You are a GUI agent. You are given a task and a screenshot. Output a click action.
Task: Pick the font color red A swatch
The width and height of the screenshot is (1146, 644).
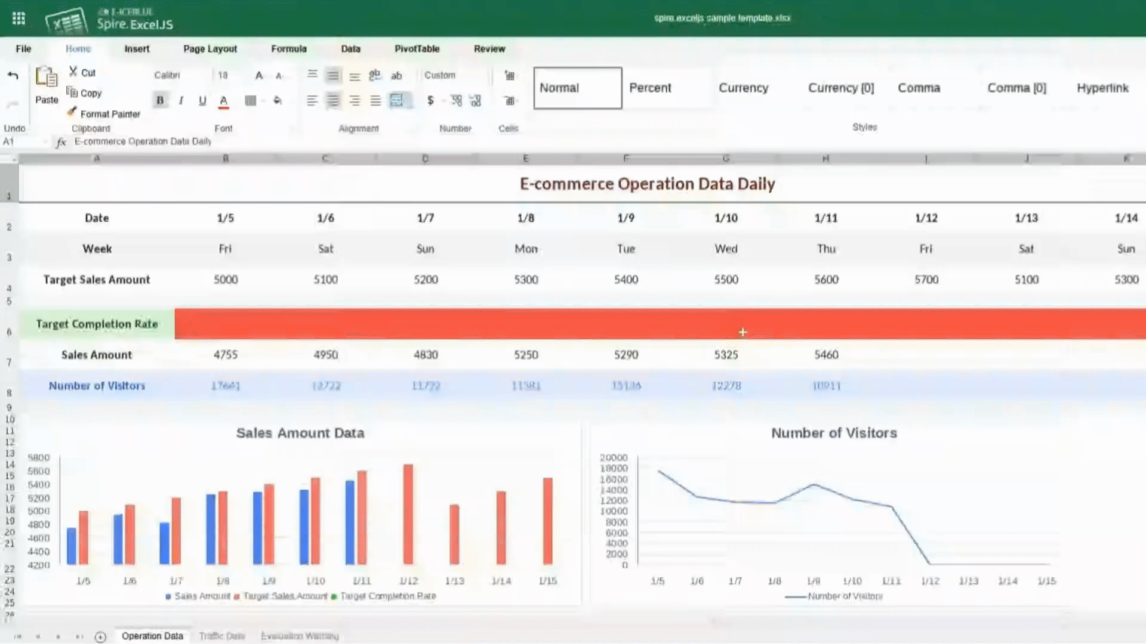pyautogui.click(x=224, y=100)
